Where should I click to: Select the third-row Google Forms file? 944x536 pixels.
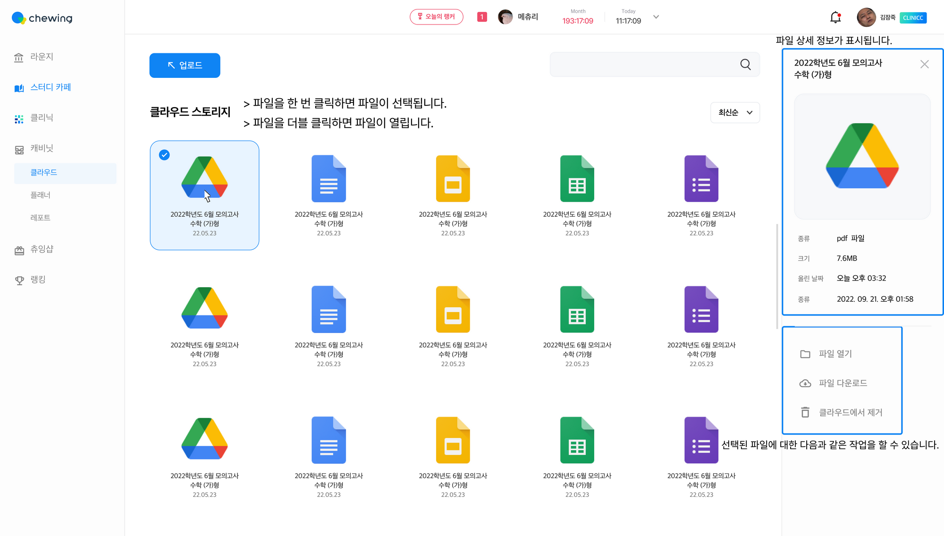pos(701,457)
